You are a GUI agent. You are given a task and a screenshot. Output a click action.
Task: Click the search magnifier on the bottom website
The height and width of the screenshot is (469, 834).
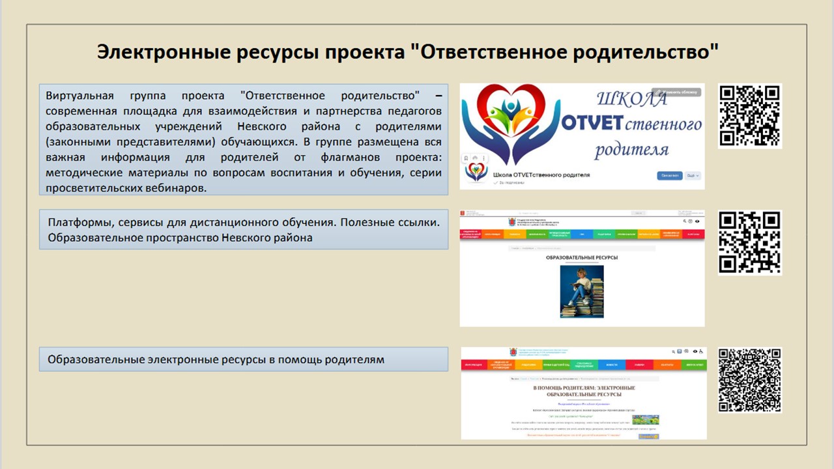click(674, 352)
